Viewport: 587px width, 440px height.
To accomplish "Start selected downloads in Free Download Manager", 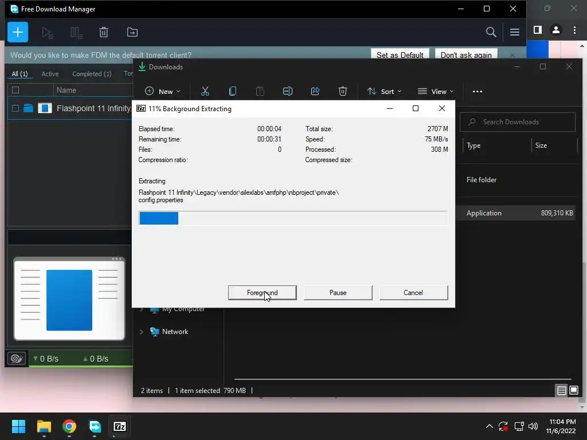I will (47, 33).
